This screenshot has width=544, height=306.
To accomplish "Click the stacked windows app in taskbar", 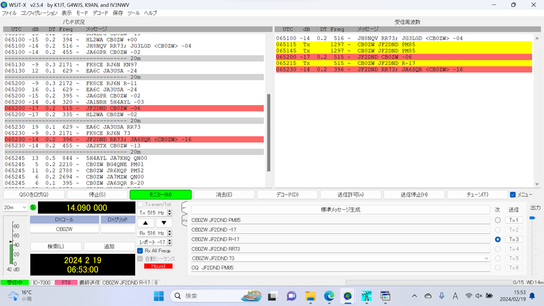I will click(385, 296).
